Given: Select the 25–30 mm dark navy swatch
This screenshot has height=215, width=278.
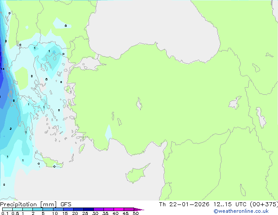Looking at the screenshot, I should [x=89, y=209].
